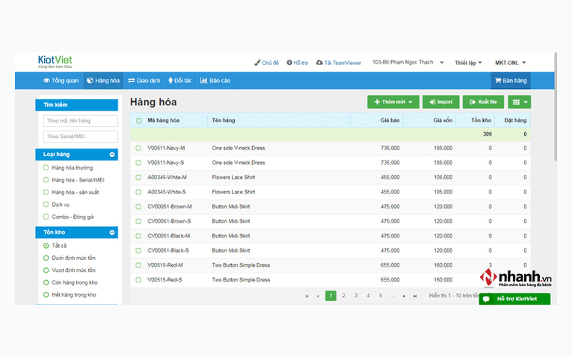
Task: Open the Hàng hóa menu
Action: [104, 81]
